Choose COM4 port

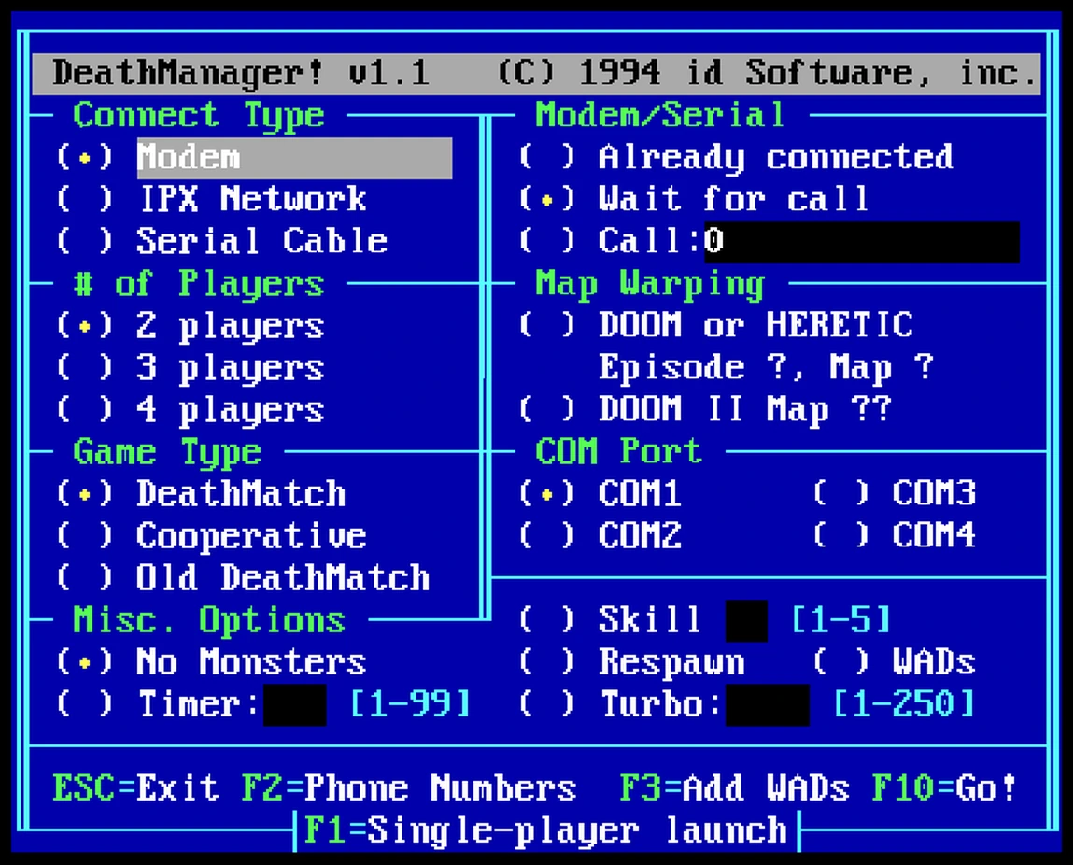point(895,536)
